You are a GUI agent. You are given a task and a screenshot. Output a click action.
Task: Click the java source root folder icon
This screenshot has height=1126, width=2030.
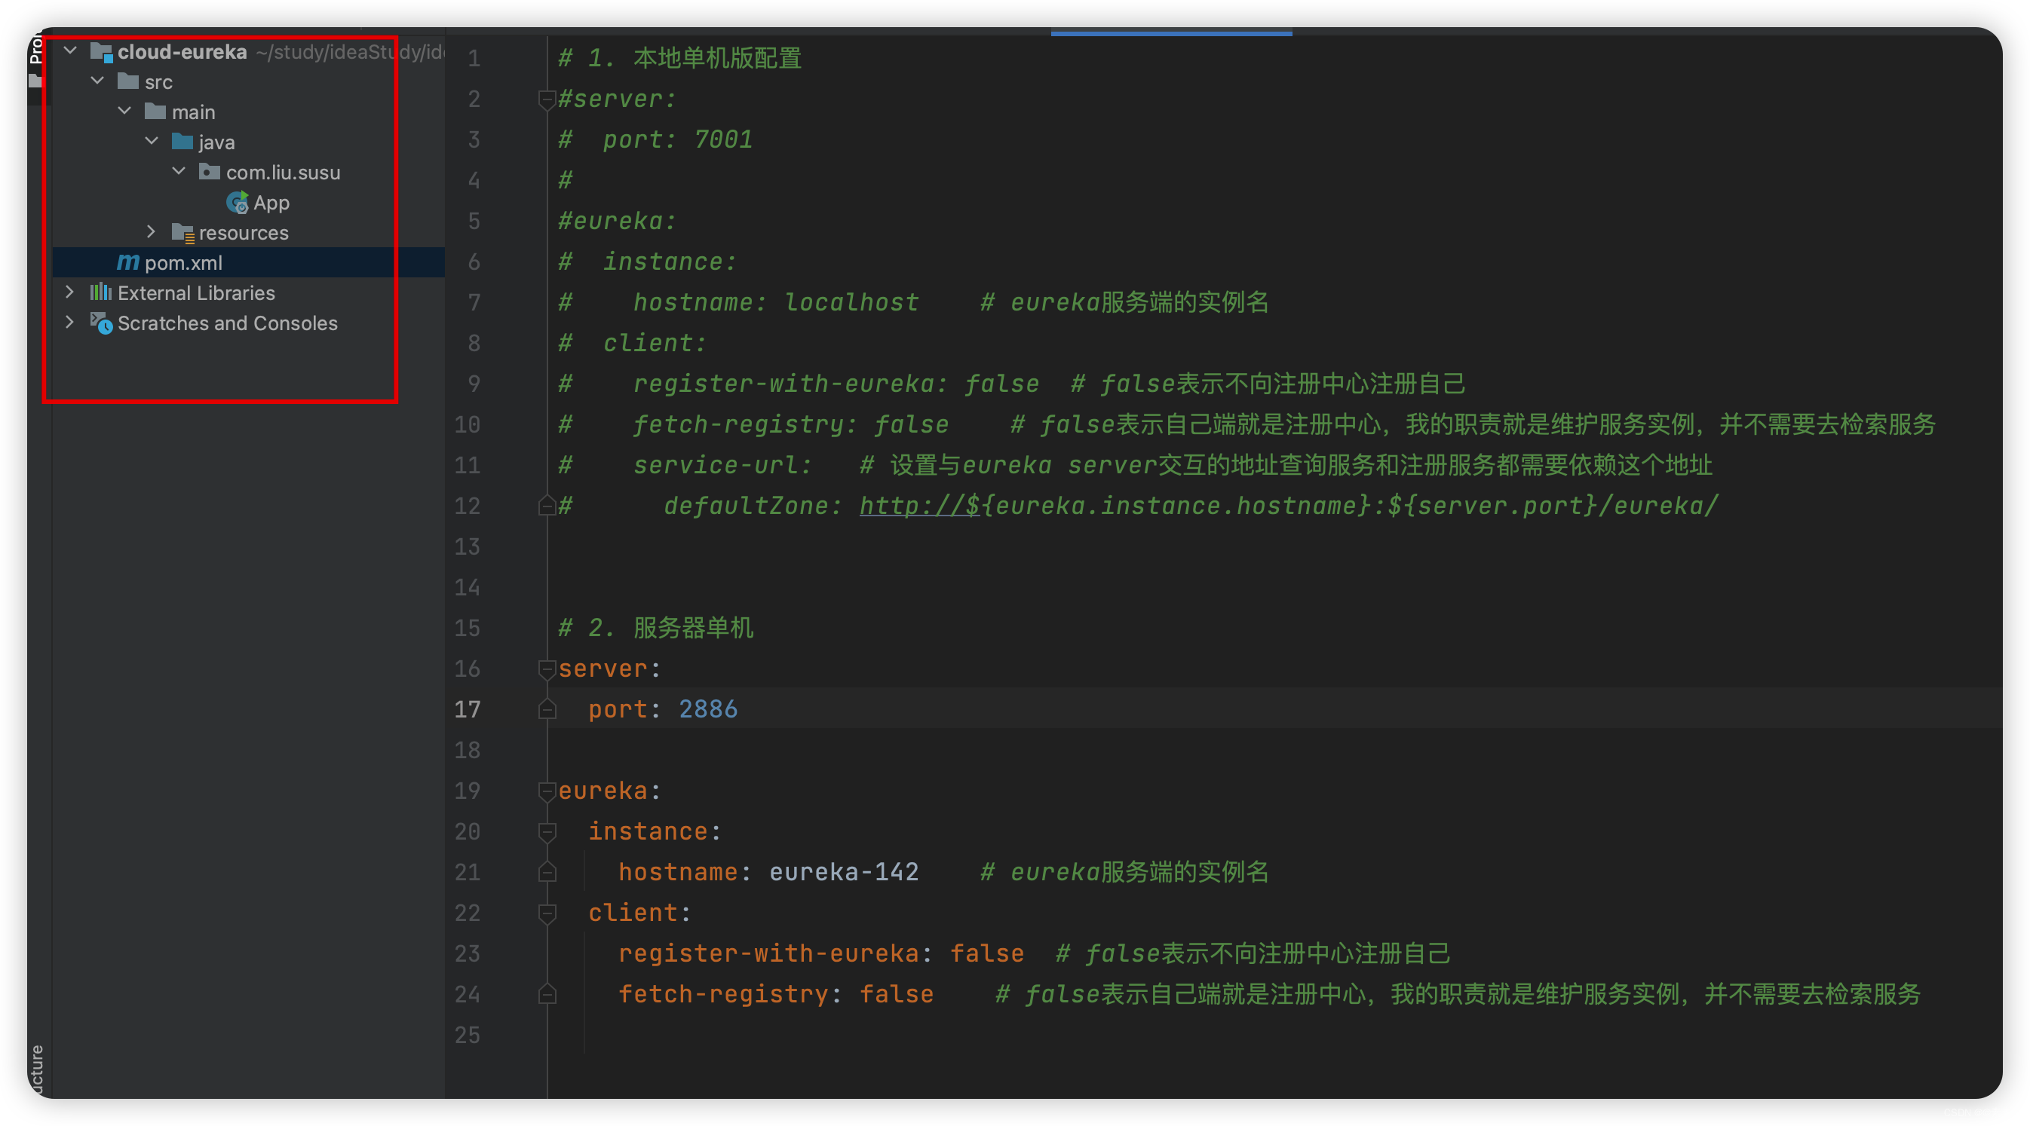pyautogui.click(x=182, y=141)
